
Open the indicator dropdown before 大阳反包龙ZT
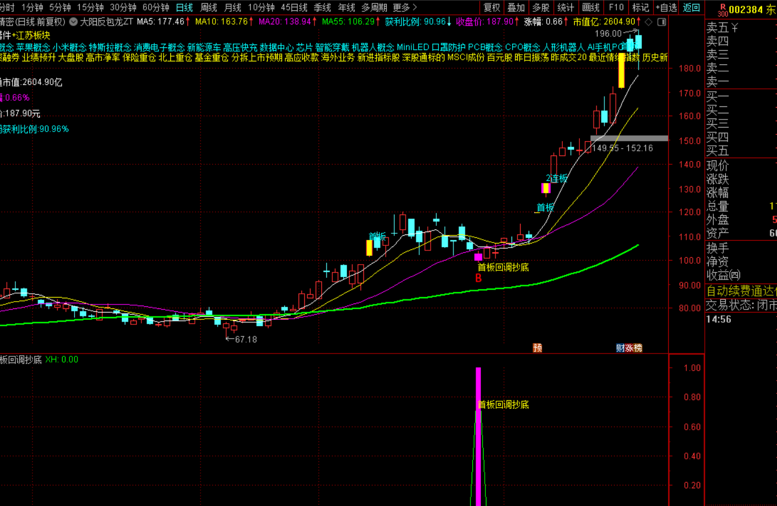click(x=73, y=22)
